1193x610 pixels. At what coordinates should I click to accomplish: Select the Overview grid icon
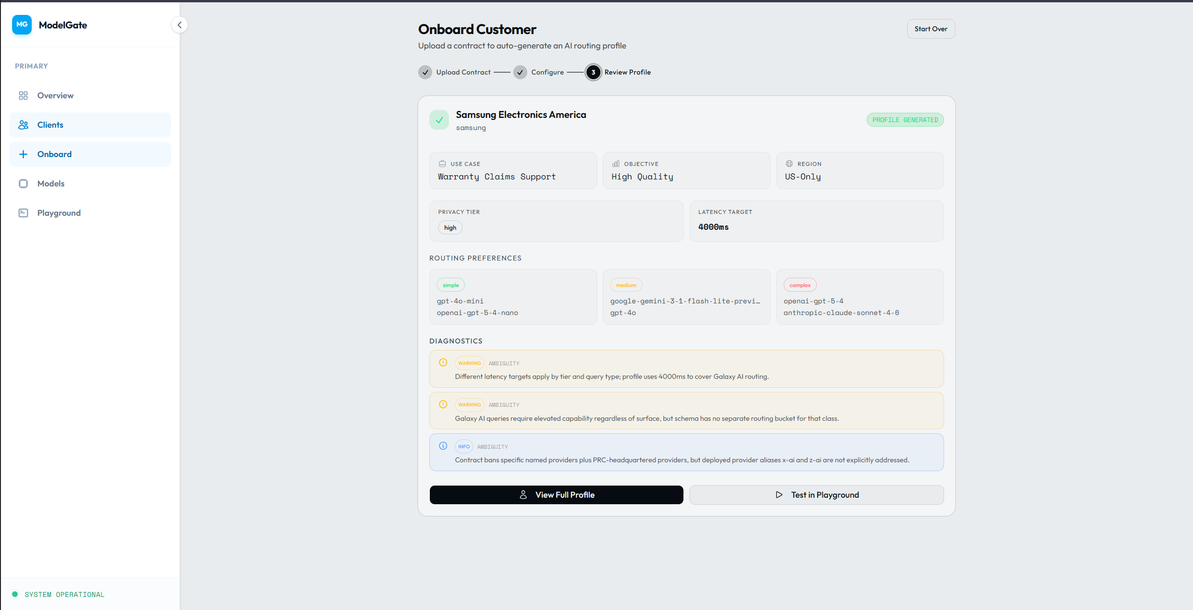[23, 95]
